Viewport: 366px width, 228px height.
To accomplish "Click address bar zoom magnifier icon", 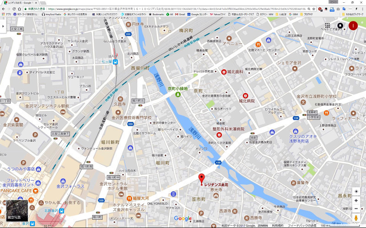I will tap(309, 9).
